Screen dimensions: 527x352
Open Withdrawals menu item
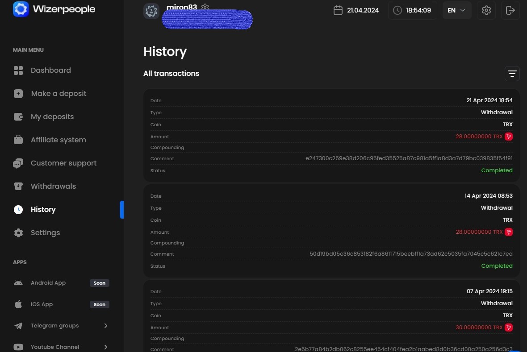[x=53, y=186]
